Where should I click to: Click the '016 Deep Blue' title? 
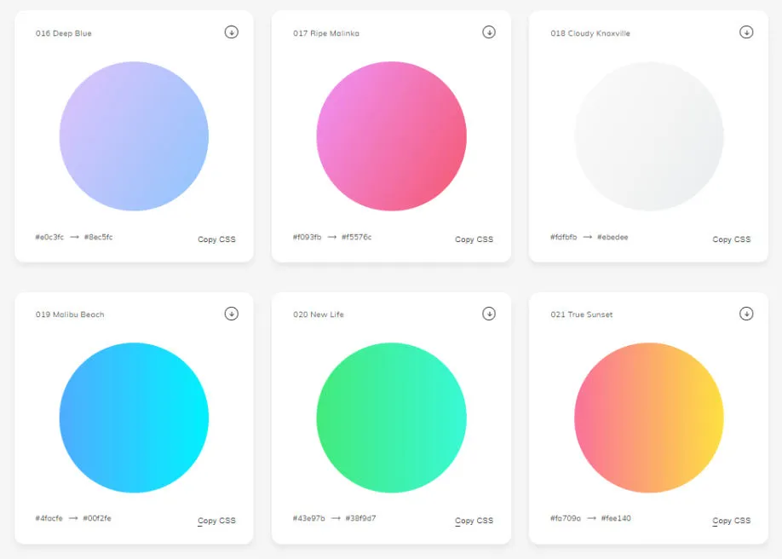click(x=63, y=33)
